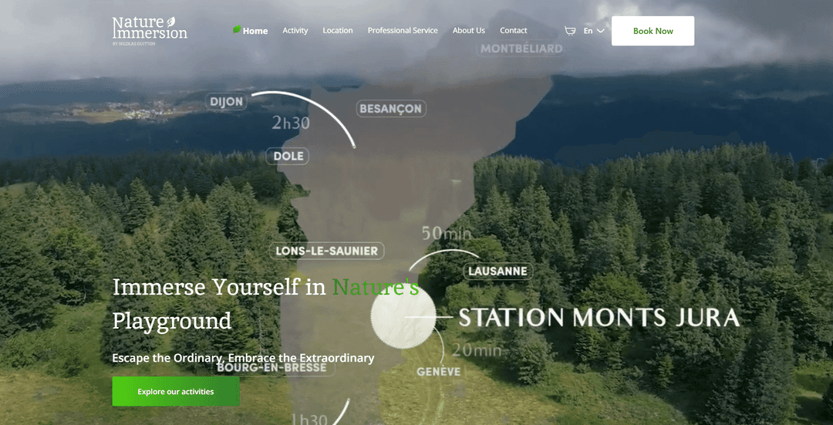This screenshot has height=425, width=833.
Task: Click the green leaf icon beside Home
Action: [237, 30]
